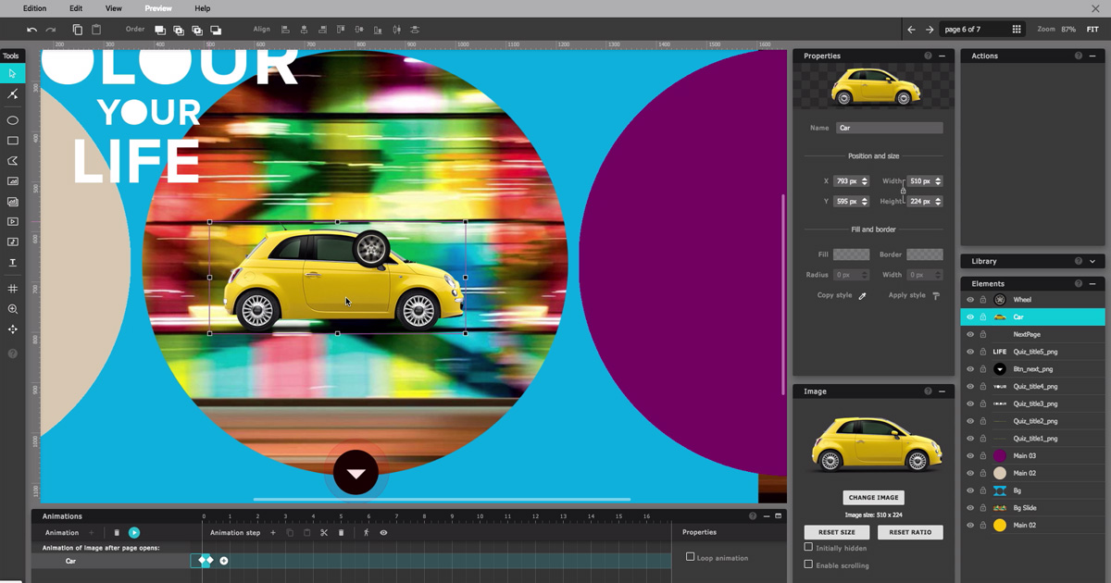The image size is (1111, 583).
Task: Click the CHANGE IMAGE button
Action: click(x=873, y=498)
